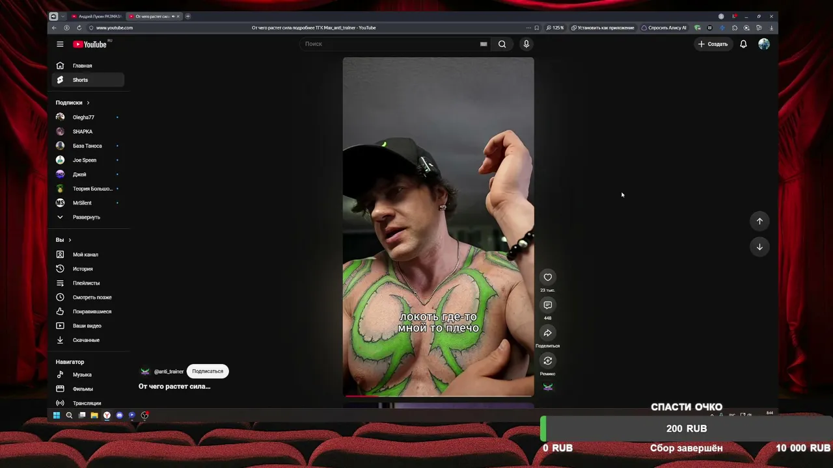The image size is (833, 468).
Task: Open the Olegha77 subscription channel
Action: click(88, 118)
